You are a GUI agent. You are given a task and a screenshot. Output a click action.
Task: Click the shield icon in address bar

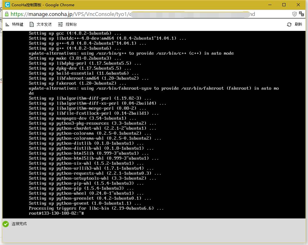point(294,14)
